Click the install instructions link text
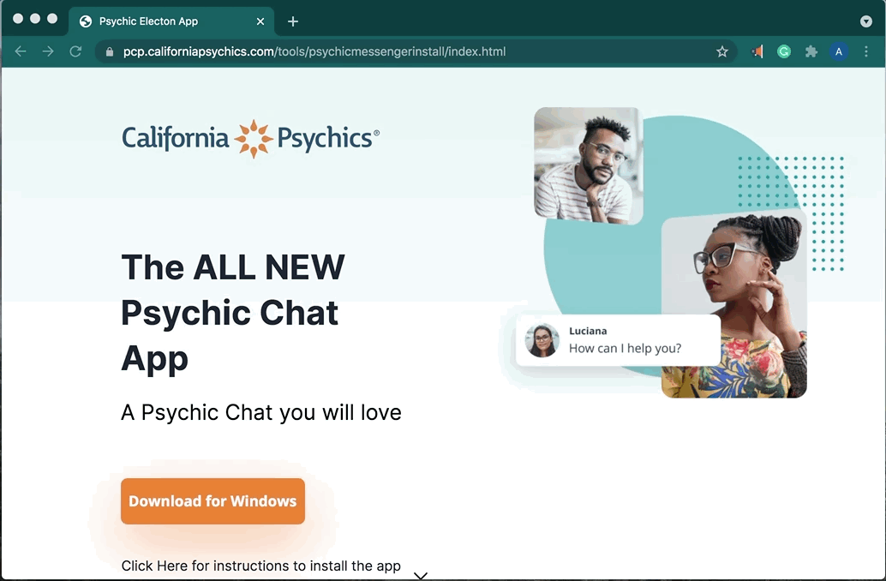 [x=260, y=566]
